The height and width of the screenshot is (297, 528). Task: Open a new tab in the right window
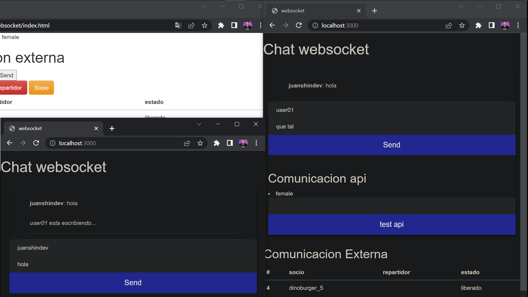(375, 11)
